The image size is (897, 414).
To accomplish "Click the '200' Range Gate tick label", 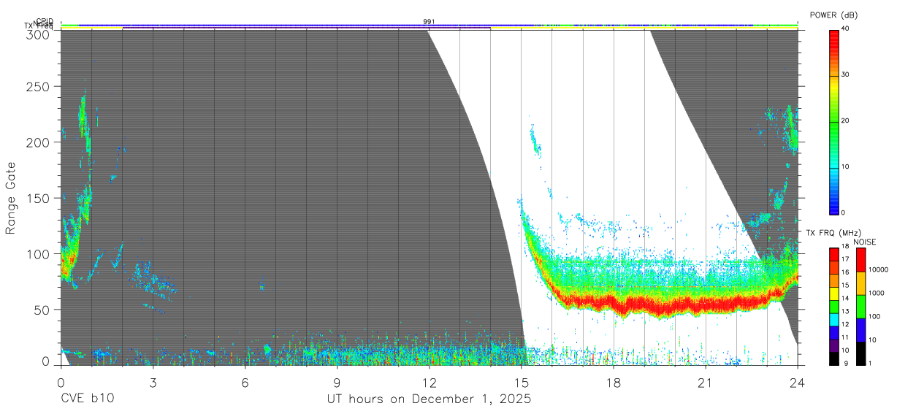I will click(39, 142).
